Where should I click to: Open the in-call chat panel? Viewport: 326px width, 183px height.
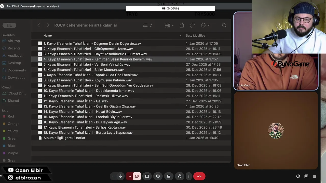tap(306, 176)
